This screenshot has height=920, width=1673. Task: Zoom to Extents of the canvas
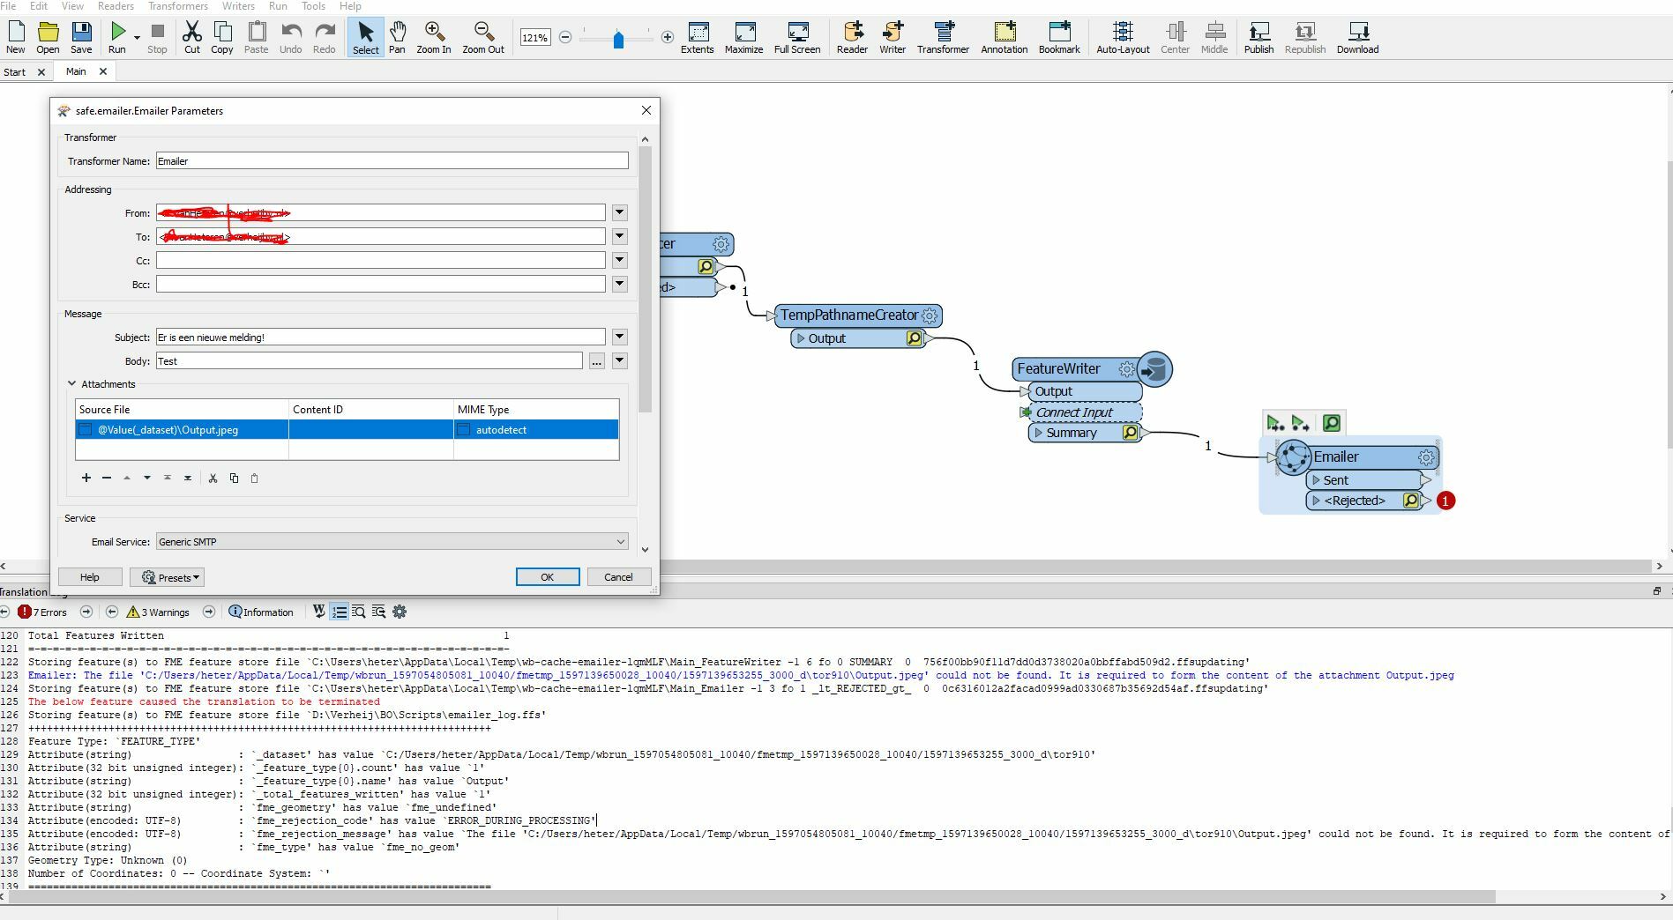click(697, 36)
